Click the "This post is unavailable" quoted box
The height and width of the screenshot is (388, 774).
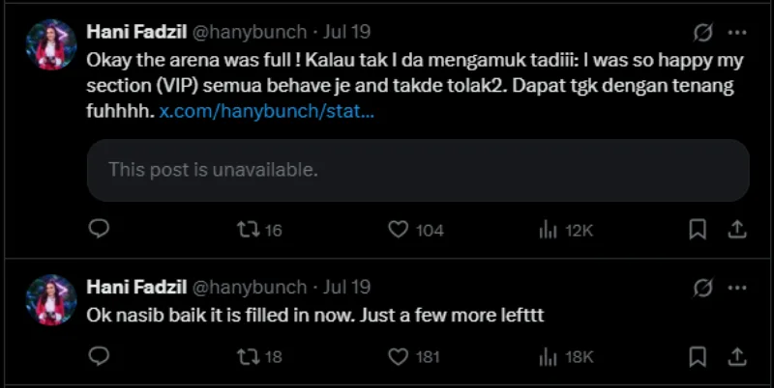[418, 171]
